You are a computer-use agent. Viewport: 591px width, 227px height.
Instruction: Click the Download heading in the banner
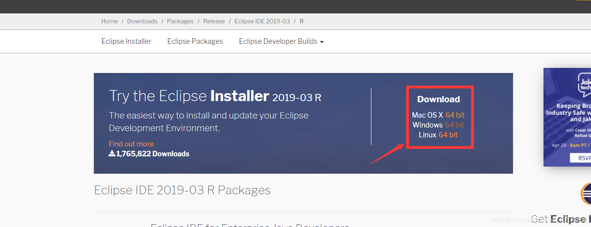point(439,99)
